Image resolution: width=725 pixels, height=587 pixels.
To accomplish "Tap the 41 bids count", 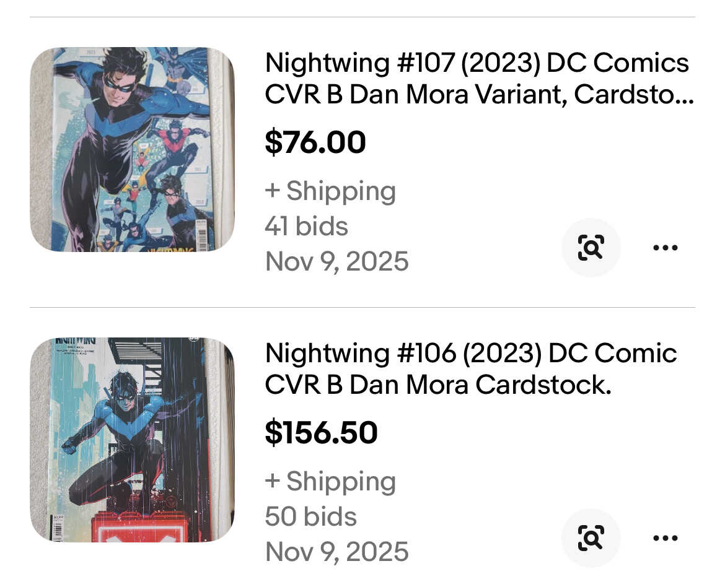I will (x=306, y=227).
